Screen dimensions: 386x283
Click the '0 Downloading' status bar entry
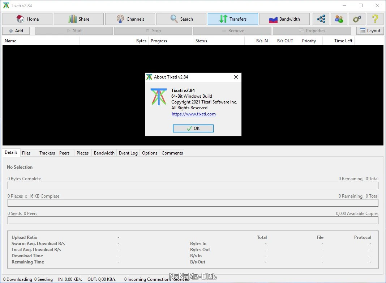pyautogui.click(x=18, y=279)
